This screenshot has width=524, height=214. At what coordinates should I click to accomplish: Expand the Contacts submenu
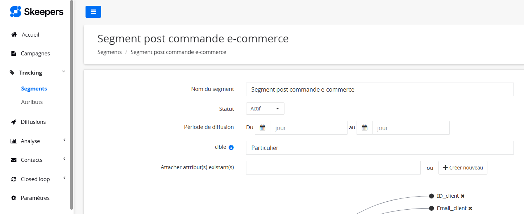click(x=65, y=159)
